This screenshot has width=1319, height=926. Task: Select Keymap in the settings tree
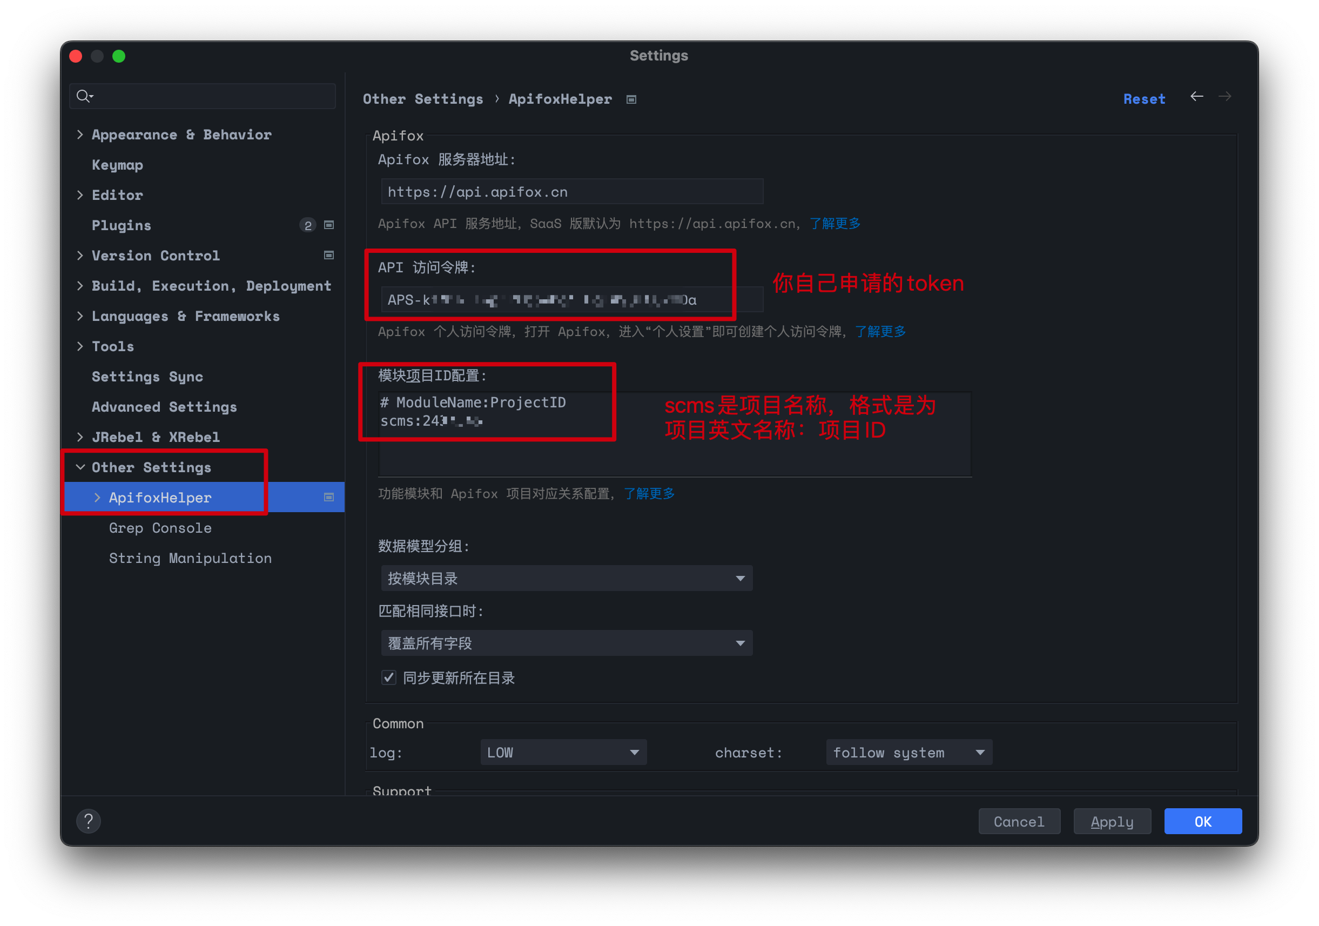117,165
